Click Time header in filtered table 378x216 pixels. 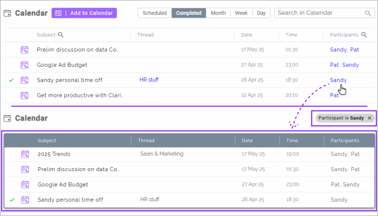pyautogui.click(x=292, y=140)
